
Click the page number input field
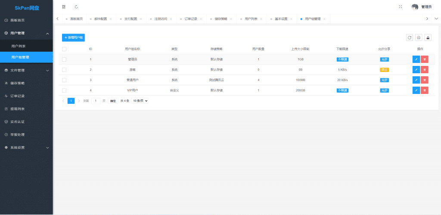(96, 101)
